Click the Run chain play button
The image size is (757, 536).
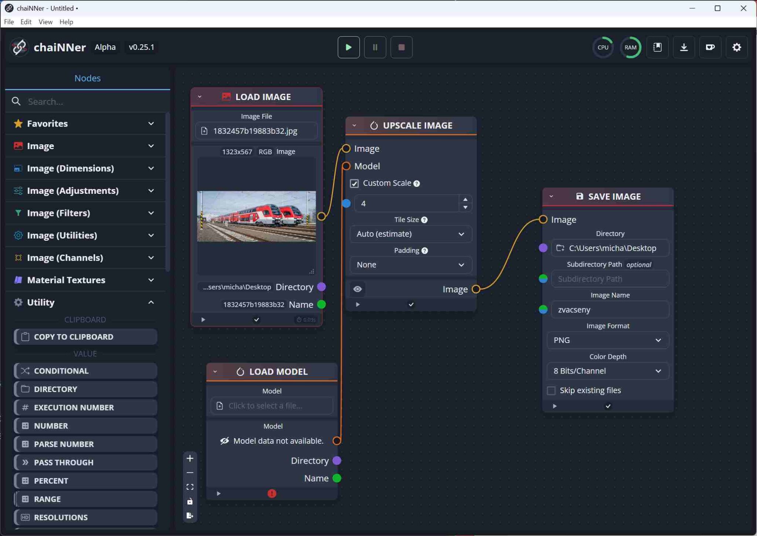click(348, 47)
